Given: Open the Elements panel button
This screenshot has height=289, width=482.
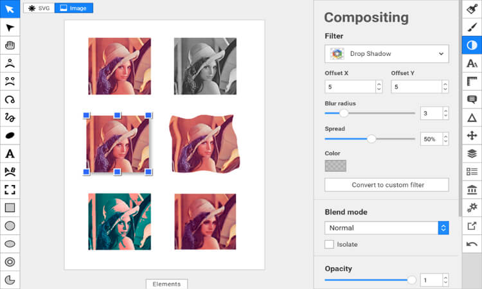Looking at the screenshot, I should point(166,283).
